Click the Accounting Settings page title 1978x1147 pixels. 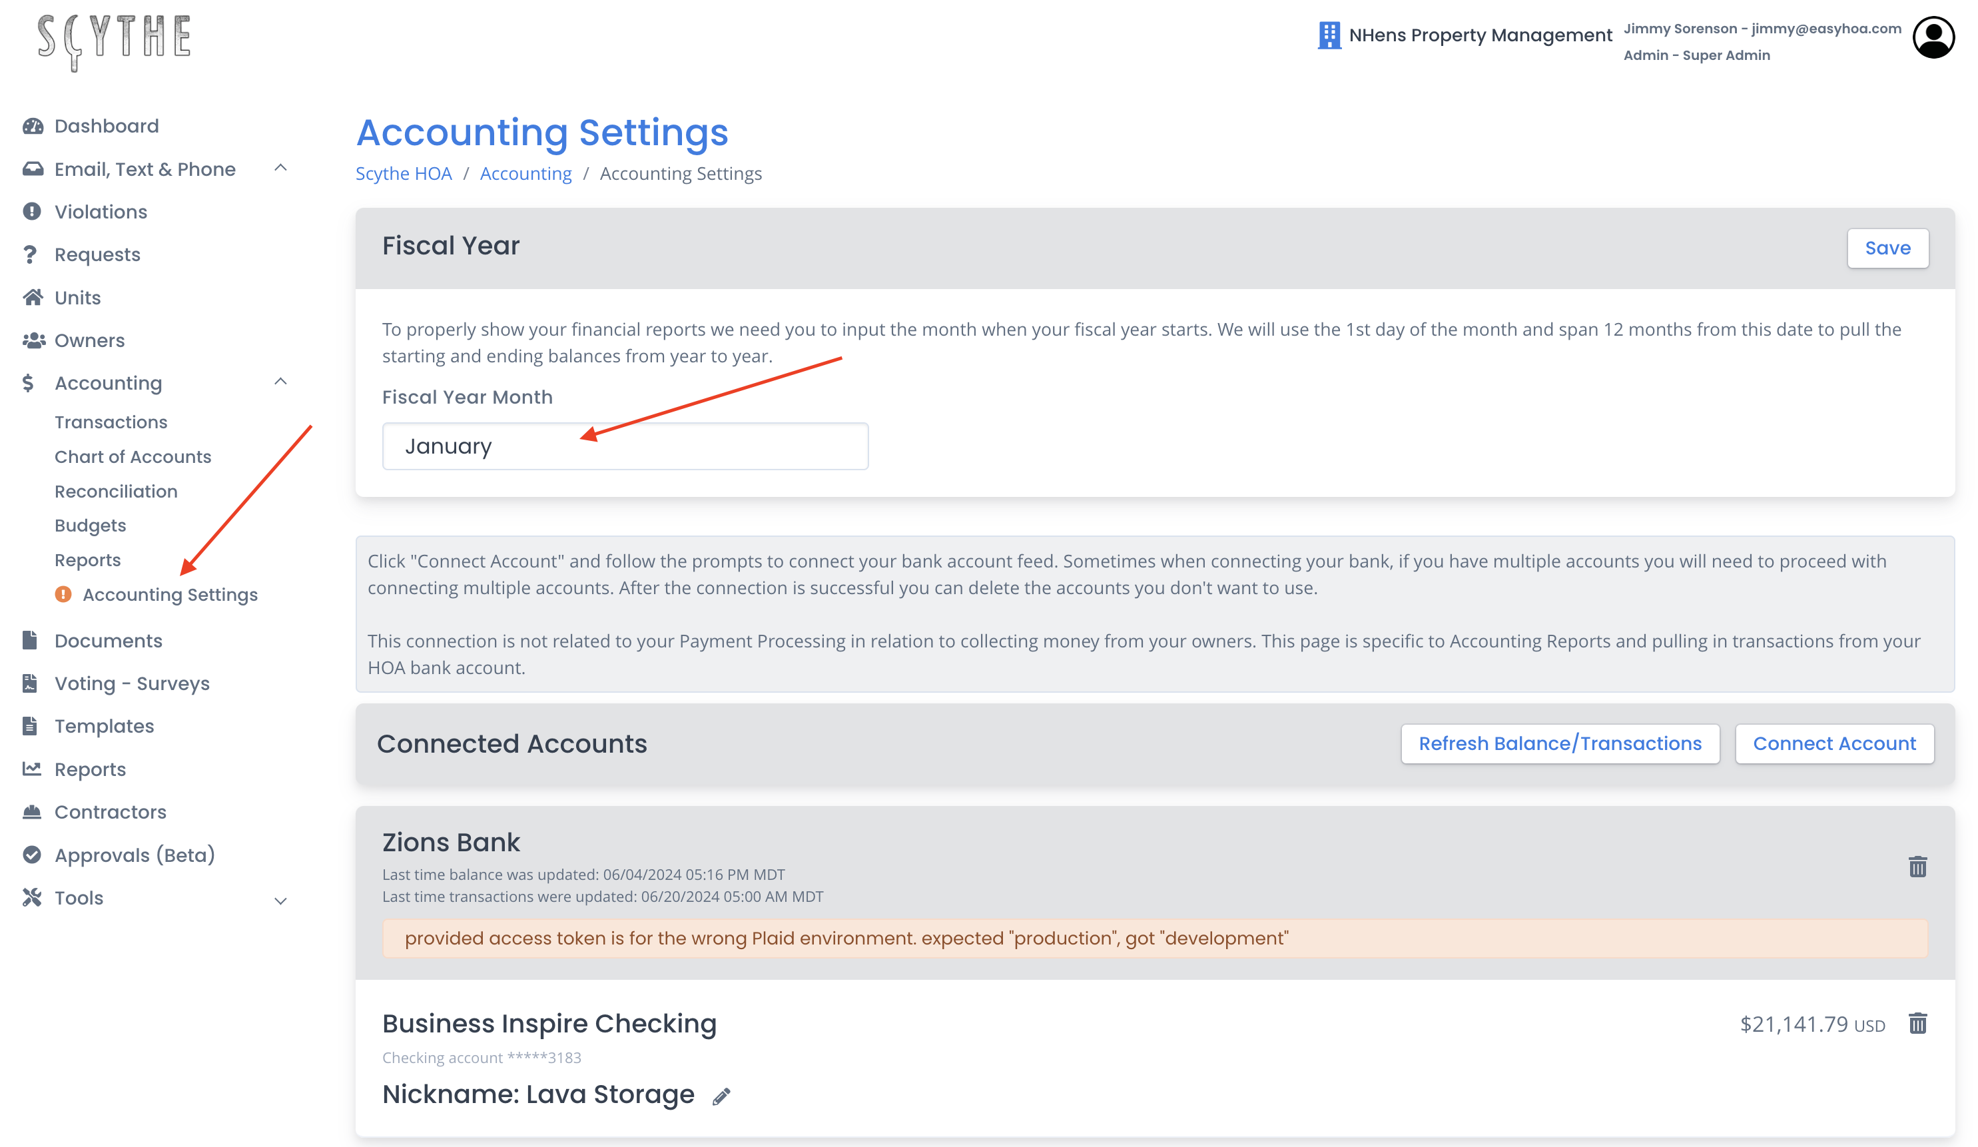(x=542, y=132)
